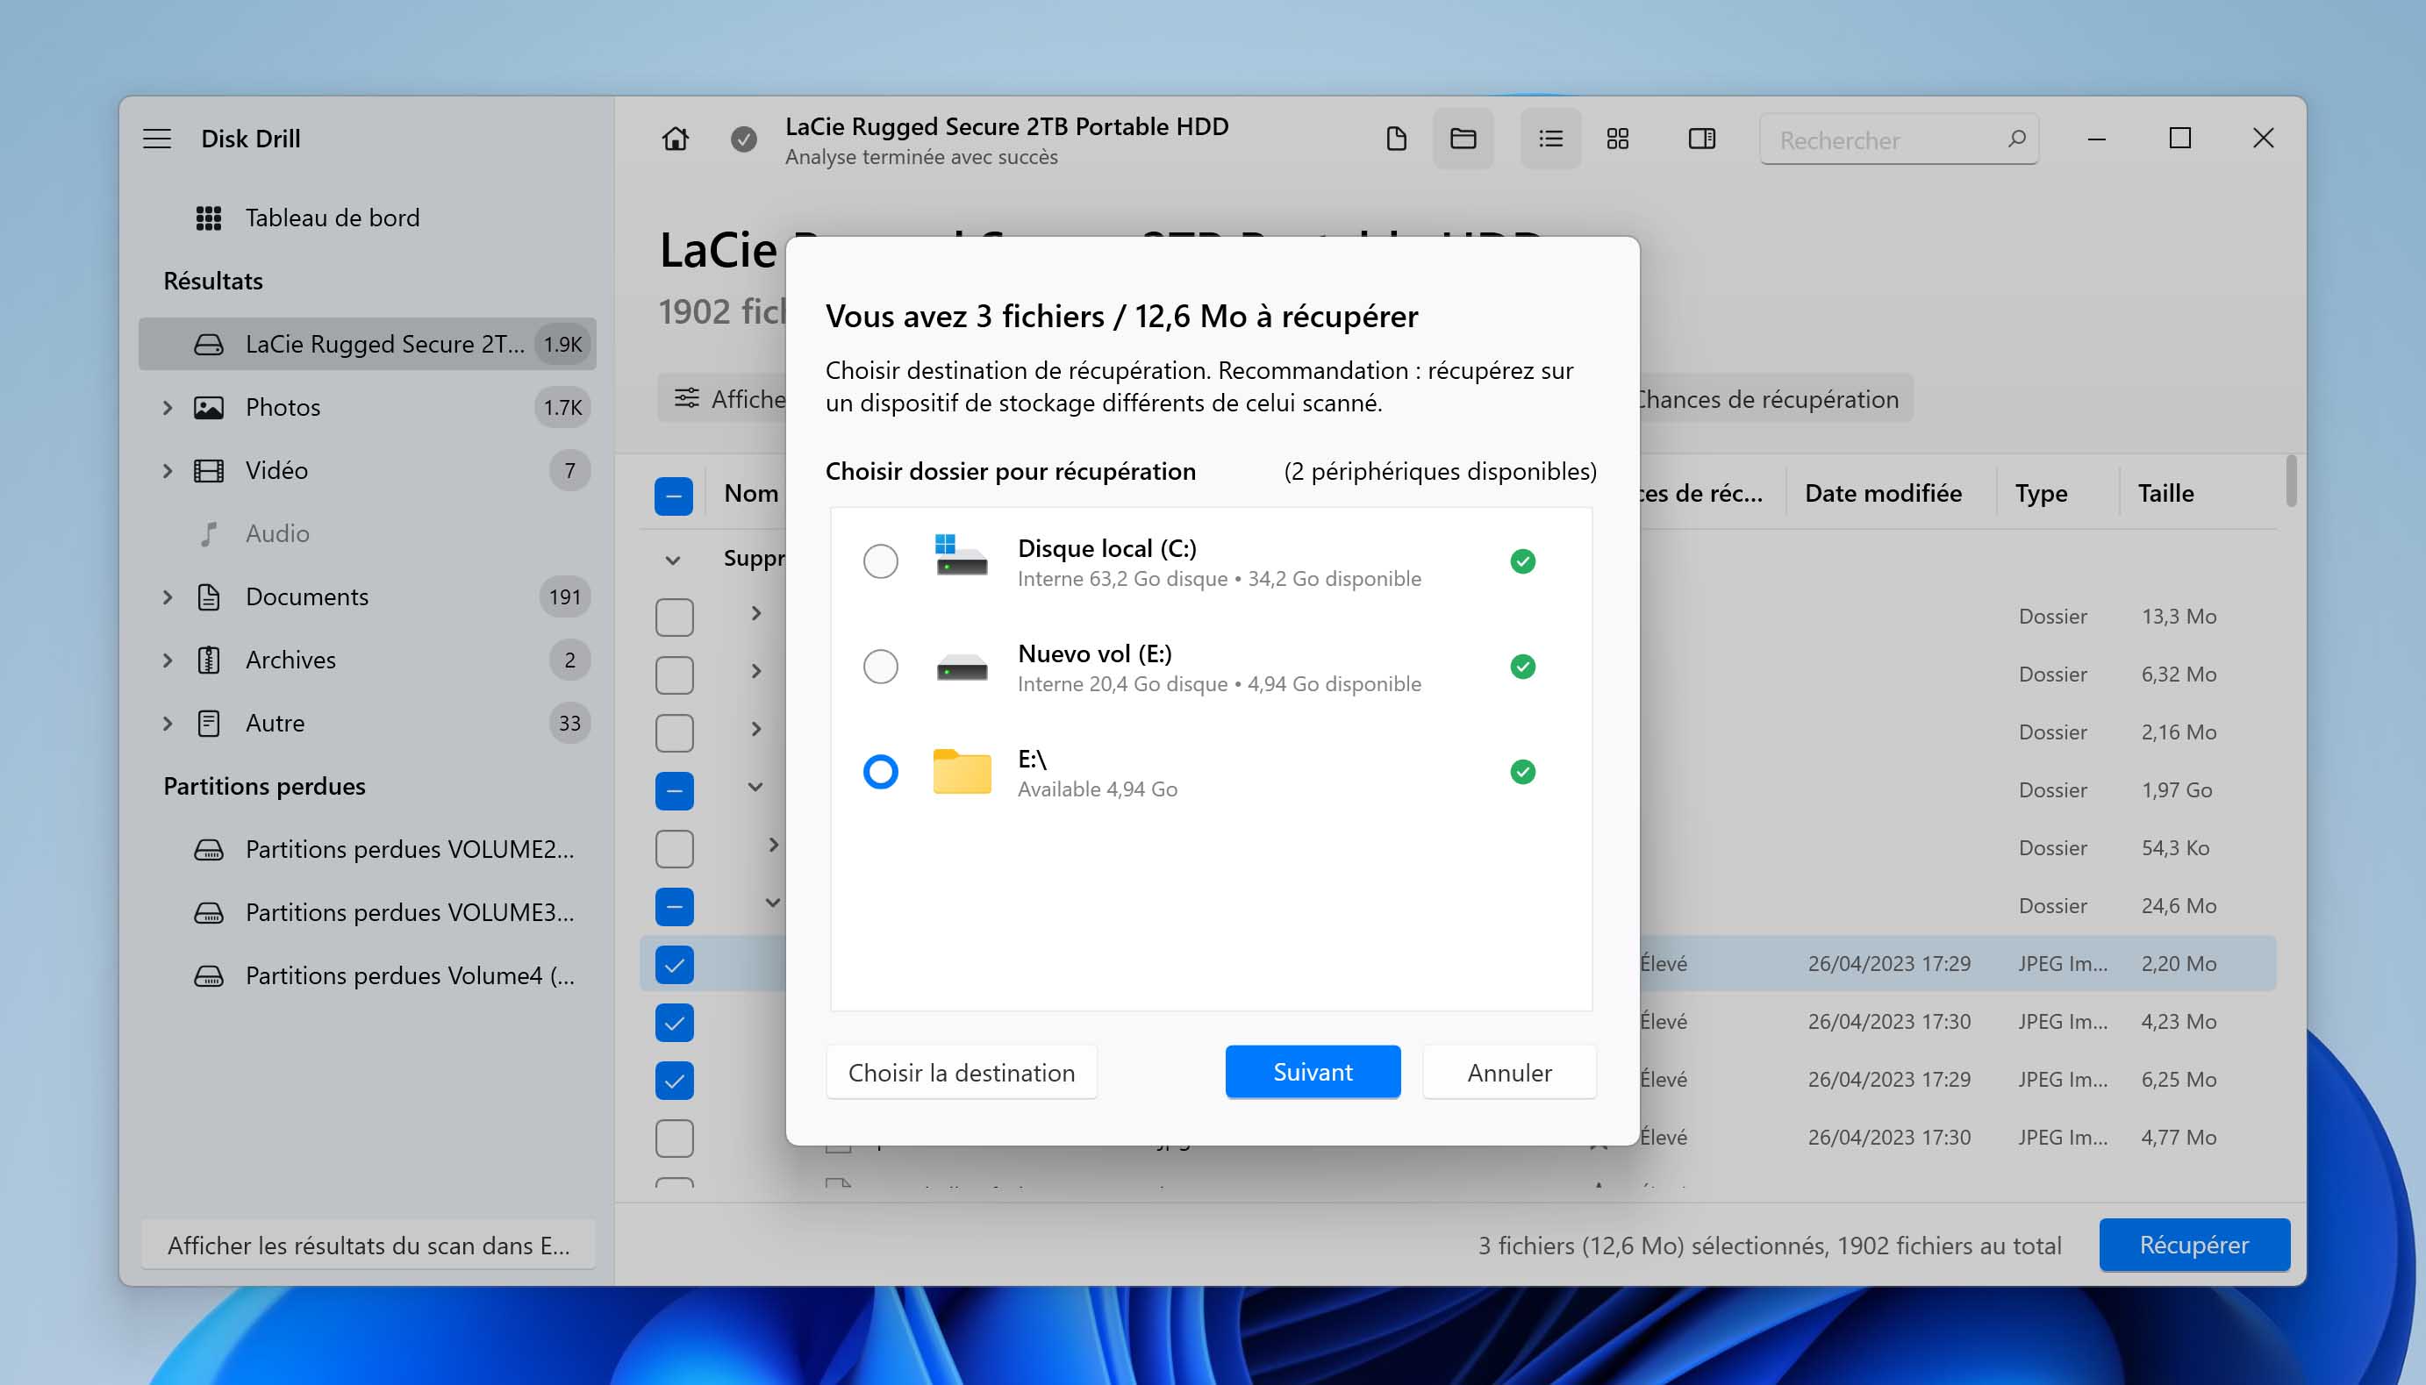Screen dimensions: 2426x1385
Task: Click the folder view icon
Action: click(x=1461, y=139)
